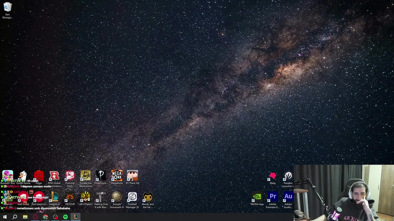Click the Blerp desktop shortcut

pyautogui.click(x=273, y=178)
